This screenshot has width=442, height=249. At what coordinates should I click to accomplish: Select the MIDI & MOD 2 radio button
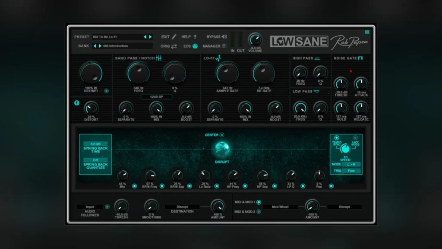(x=259, y=211)
